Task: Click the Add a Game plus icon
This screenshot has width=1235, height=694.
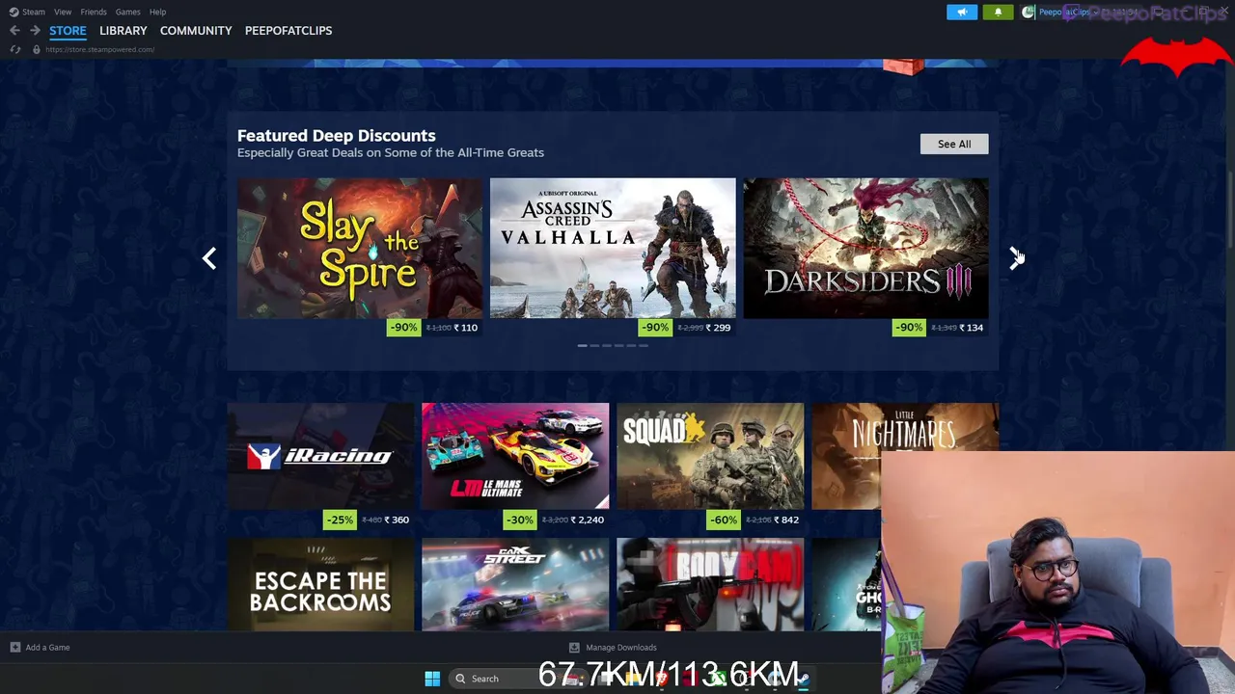Action: pyautogui.click(x=14, y=648)
